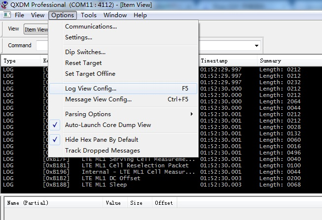Choose Reset Target from the menu

(x=123, y=63)
